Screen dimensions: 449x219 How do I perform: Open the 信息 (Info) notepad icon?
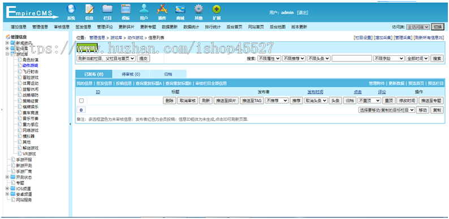pos(89,10)
